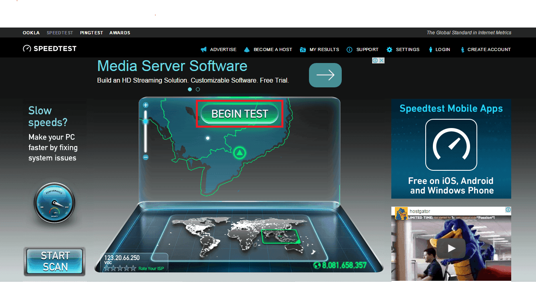This screenshot has height=282, width=536.
Task: Click the START SCAN button
Action: coord(55,261)
